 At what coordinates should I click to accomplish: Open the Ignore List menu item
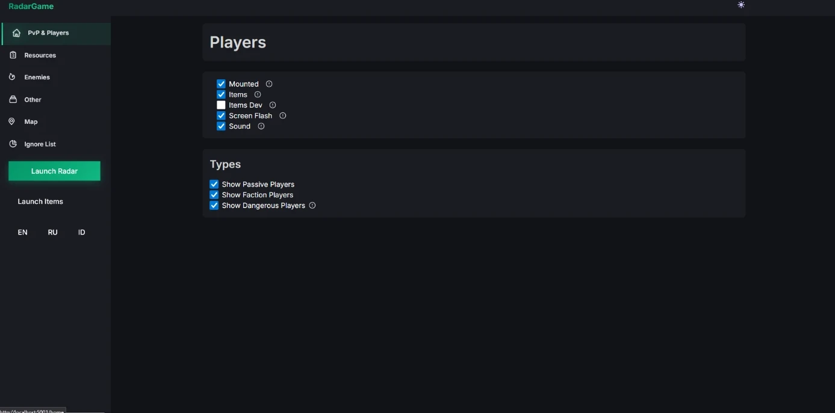(x=40, y=144)
